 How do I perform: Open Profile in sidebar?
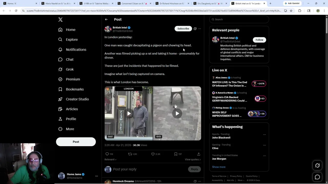[67, 119]
